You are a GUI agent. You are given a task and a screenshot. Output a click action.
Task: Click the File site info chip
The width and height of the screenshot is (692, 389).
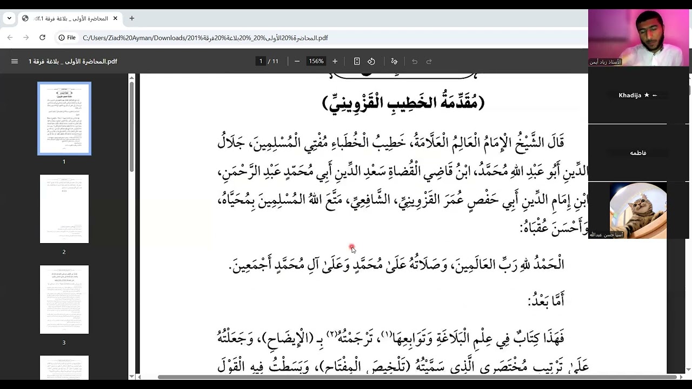pyautogui.click(x=67, y=38)
